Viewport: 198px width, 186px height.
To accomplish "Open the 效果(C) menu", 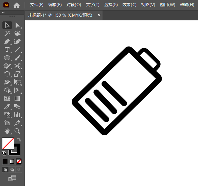I will click(x=129, y=5).
